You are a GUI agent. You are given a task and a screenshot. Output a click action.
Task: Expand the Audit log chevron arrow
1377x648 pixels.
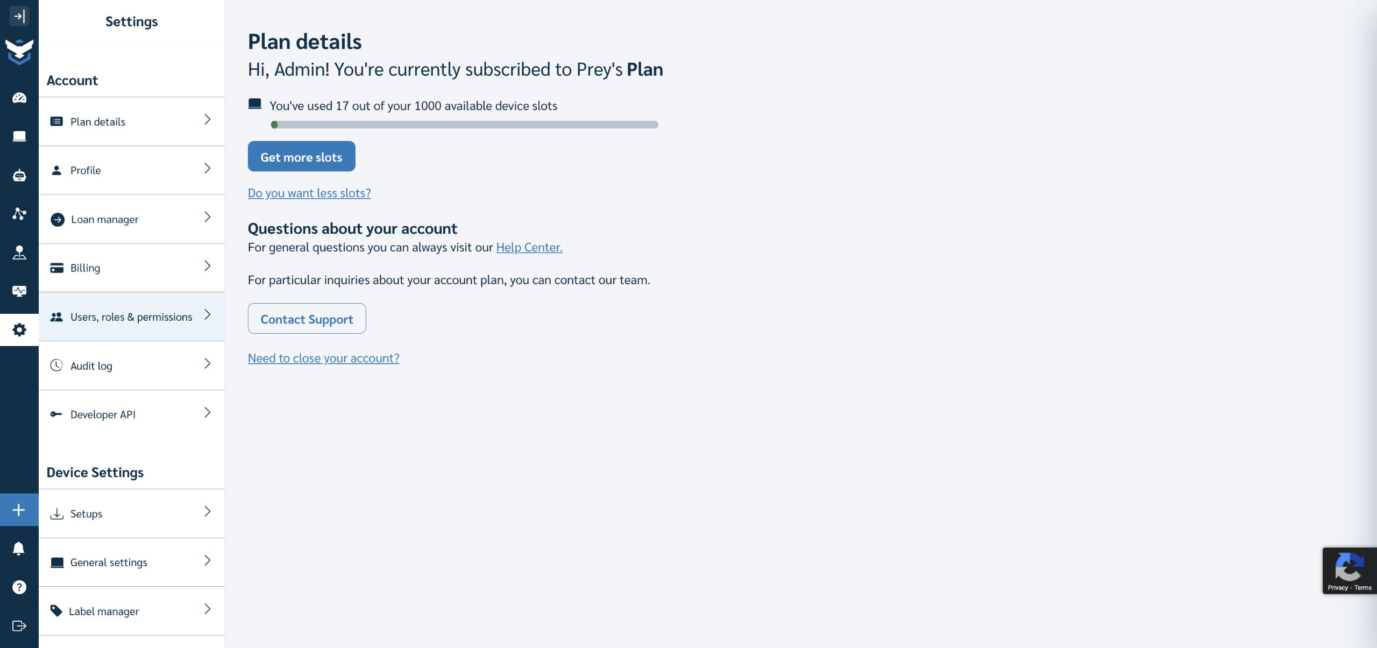pyautogui.click(x=208, y=364)
